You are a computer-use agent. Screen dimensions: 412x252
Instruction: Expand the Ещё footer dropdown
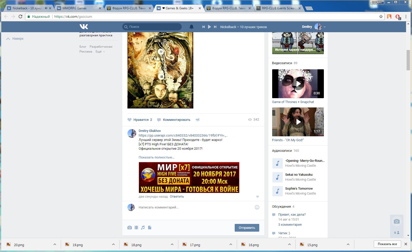tap(100, 52)
